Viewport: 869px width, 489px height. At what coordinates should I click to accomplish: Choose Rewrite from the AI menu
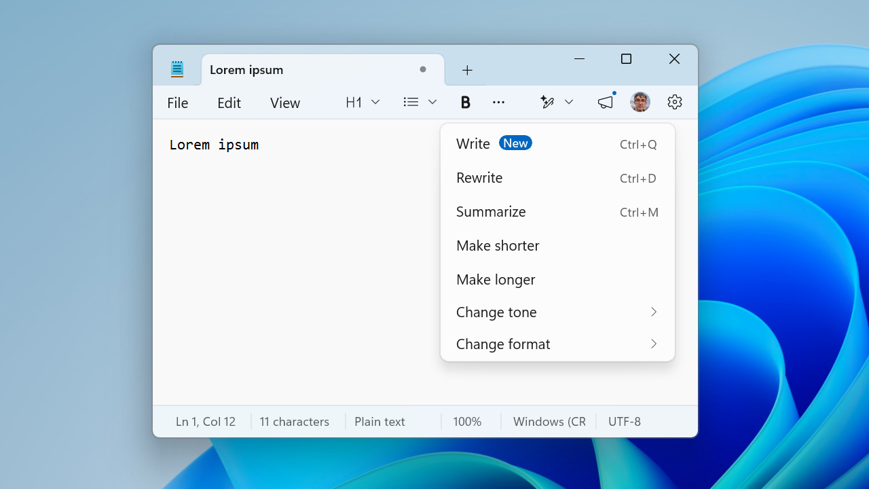point(557,178)
